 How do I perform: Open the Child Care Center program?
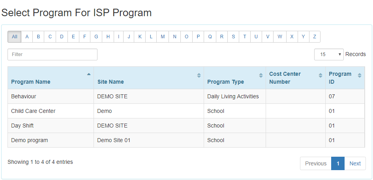point(186,111)
